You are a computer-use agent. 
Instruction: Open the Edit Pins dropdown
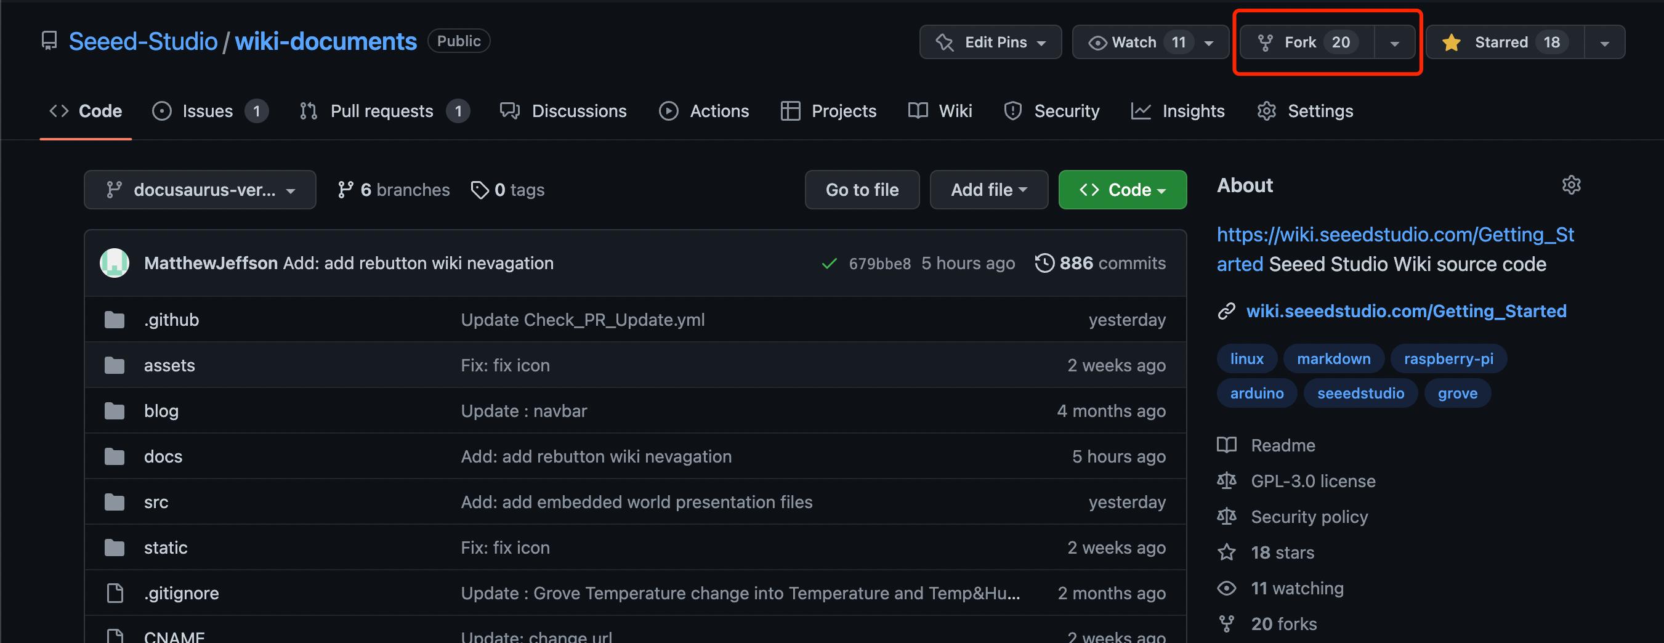tap(990, 42)
